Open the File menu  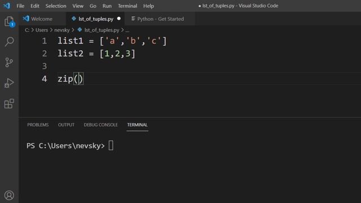20,6
